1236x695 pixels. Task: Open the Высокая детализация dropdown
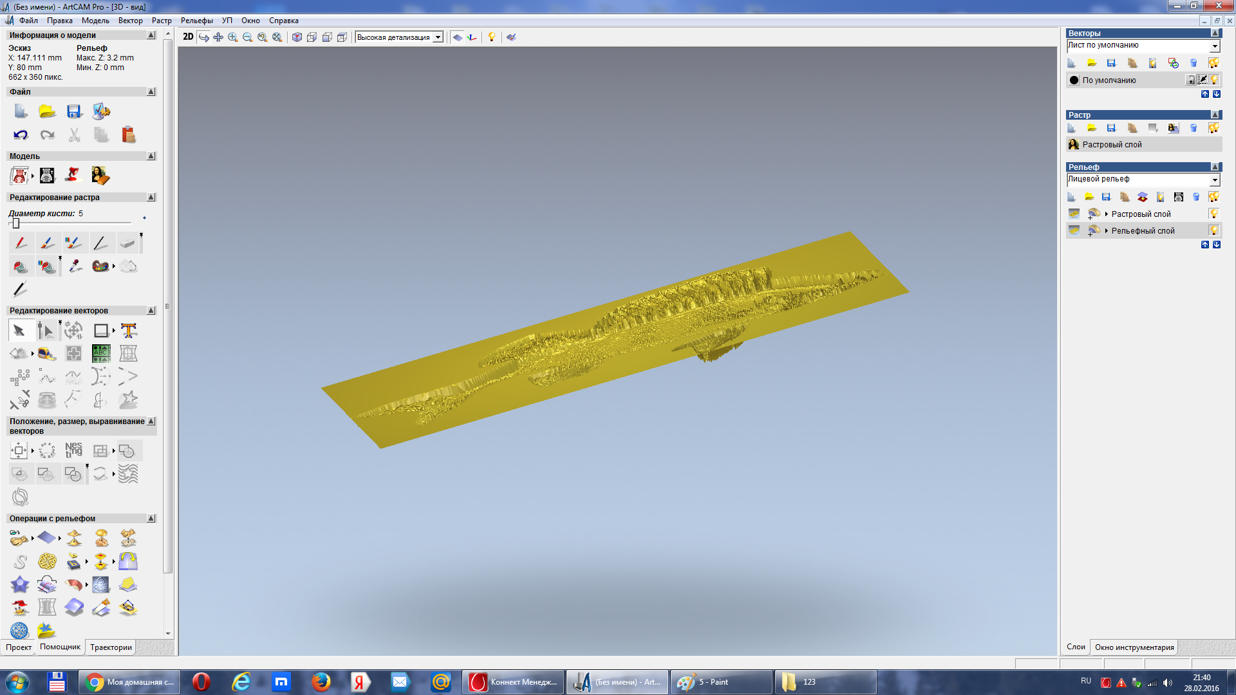click(438, 37)
